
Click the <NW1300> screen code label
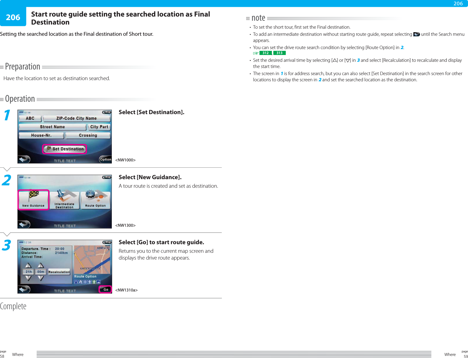coord(125,225)
